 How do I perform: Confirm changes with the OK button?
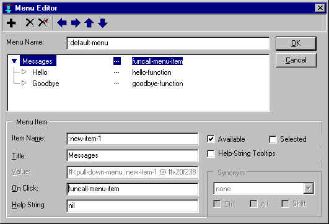[x=296, y=43]
